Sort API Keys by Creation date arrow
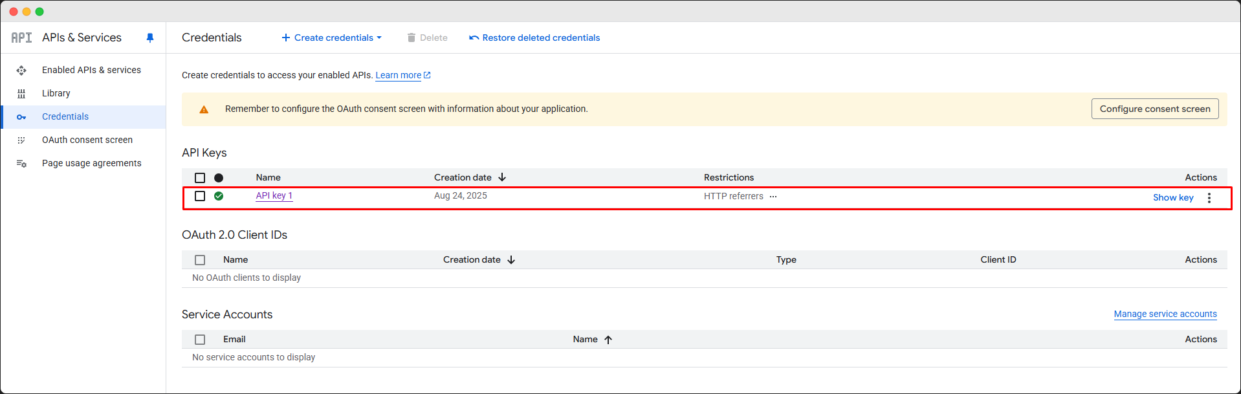 point(502,177)
